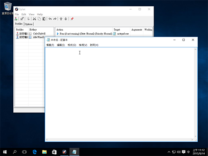208x156 pixels.
Task: Open the Edit menu in Splat
Action: 24,14
